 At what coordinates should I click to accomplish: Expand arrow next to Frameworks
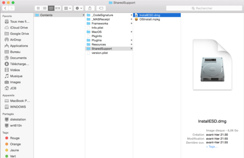[x=131, y=24]
